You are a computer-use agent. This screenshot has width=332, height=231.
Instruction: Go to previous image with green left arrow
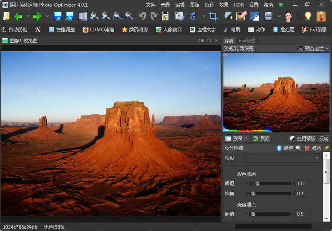coord(18,17)
